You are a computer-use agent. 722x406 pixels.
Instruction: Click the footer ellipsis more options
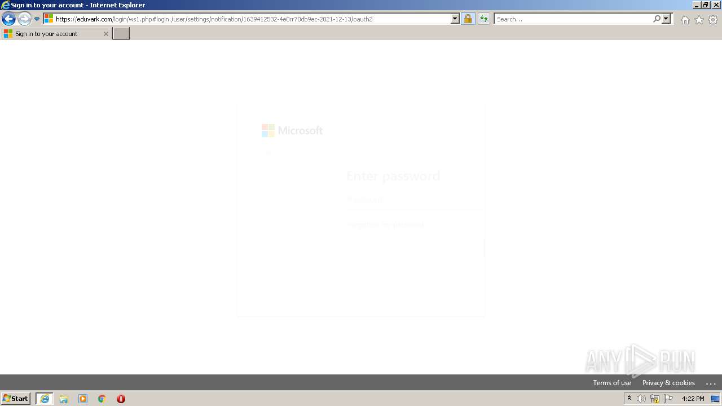pyautogui.click(x=711, y=383)
